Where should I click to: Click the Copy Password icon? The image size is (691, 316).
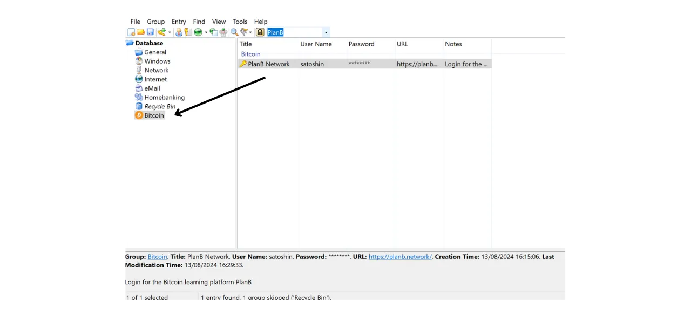pyautogui.click(x=188, y=32)
